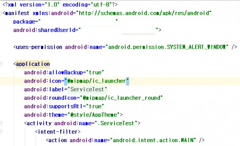The image size is (240, 146).
Task: Click the xml version "1.0" value
Action: click(52, 4)
